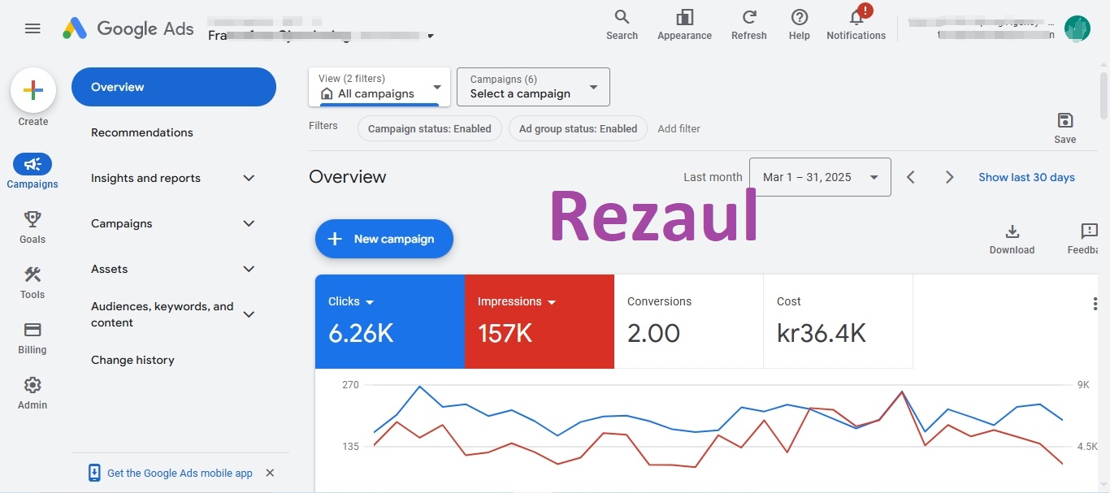
Task: Click the 9K right axis label
Action: pyautogui.click(x=1083, y=384)
